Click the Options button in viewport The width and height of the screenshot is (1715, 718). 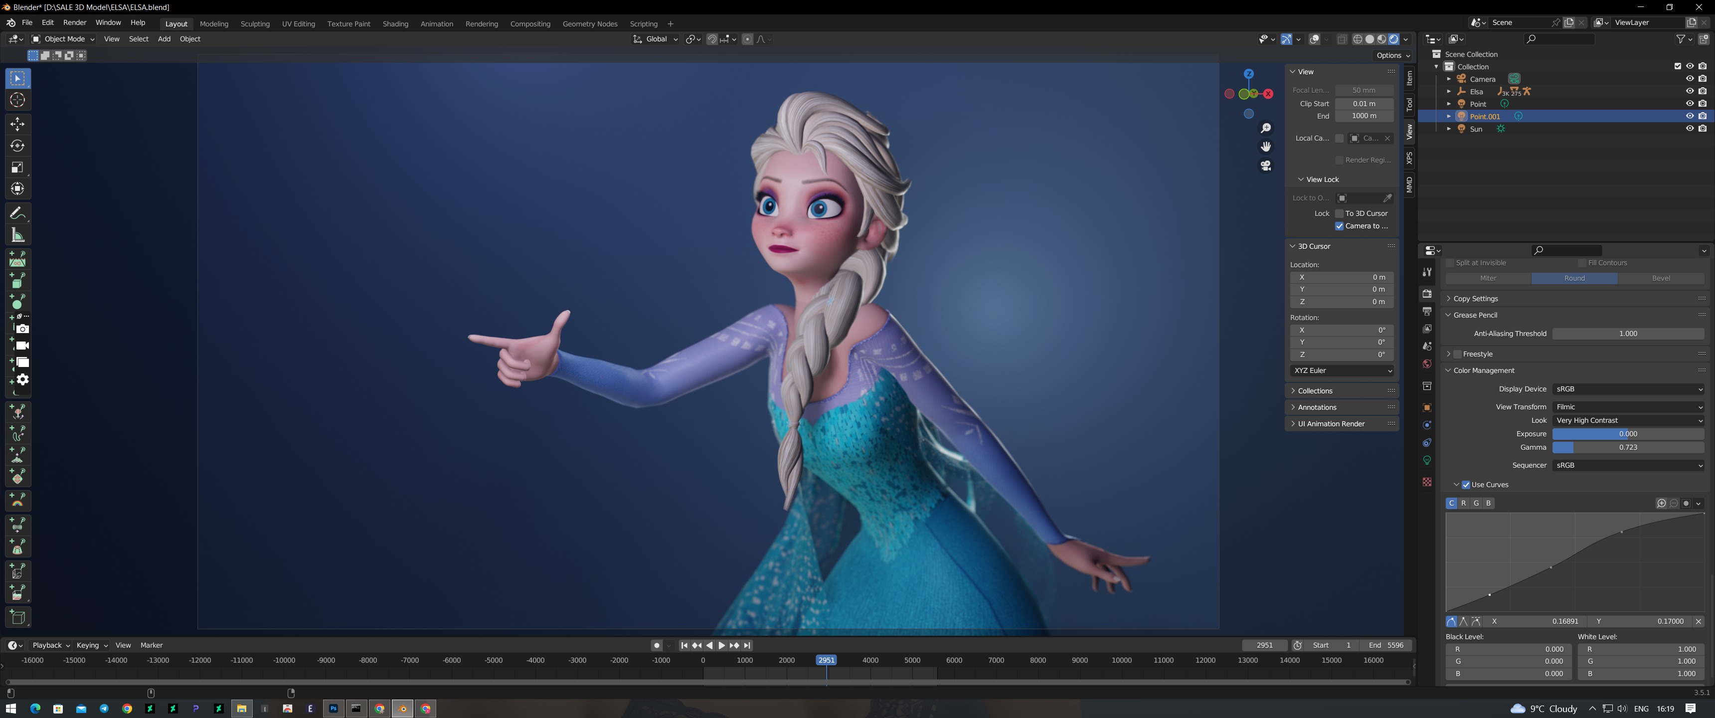click(x=1393, y=55)
